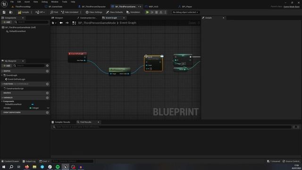Screen dimensions: 302x170
Task: Open the Tools menu
Action: click(65, 2)
